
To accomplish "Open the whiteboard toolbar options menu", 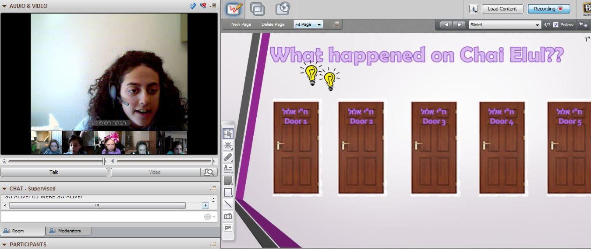I will coord(336,24).
